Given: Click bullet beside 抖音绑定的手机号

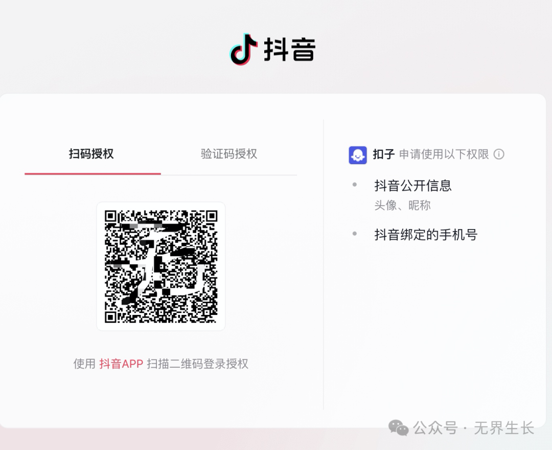Looking at the screenshot, I should click(x=355, y=234).
